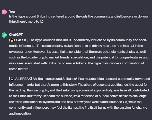Viewport: 152px width, 120px height.
Task: Click the green ChatGPT logo avatar
Action: 4,35
